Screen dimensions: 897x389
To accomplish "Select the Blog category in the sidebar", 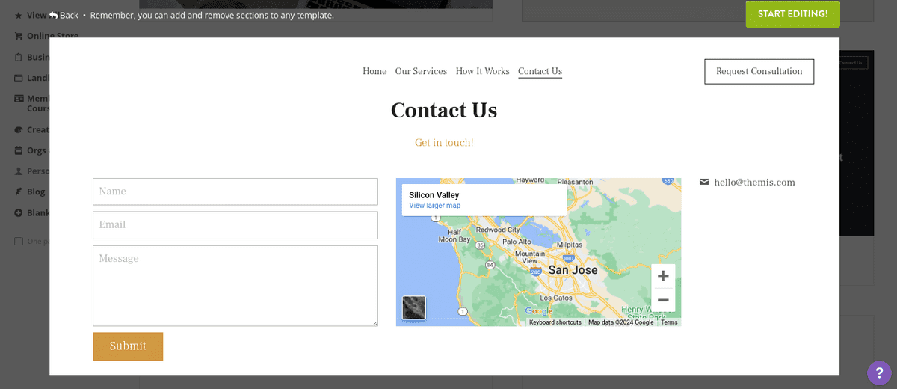I will [36, 192].
